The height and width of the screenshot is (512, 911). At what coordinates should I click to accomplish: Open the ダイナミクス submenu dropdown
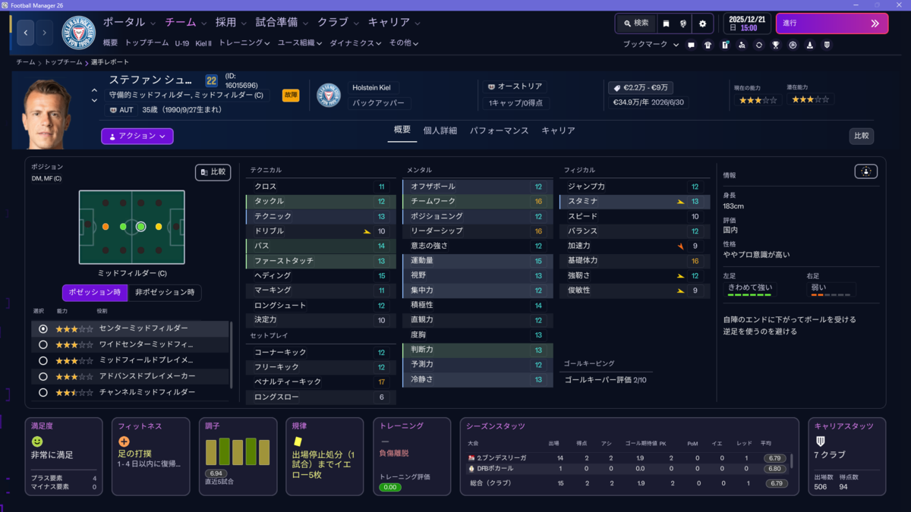coord(356,43)
